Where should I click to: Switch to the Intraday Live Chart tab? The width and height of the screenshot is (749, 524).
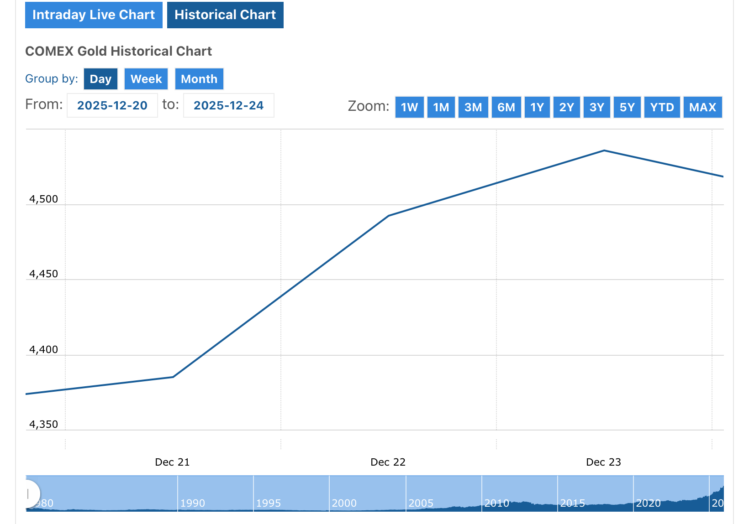pos(94,15)
